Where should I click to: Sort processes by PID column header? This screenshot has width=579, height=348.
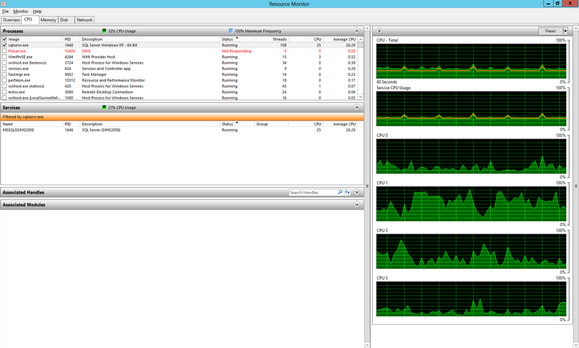click(x=72, y=39)
